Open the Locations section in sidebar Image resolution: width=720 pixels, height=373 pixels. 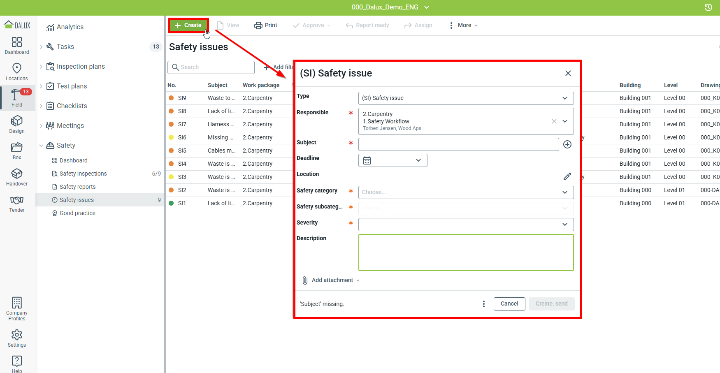click(x=17, y=72)
